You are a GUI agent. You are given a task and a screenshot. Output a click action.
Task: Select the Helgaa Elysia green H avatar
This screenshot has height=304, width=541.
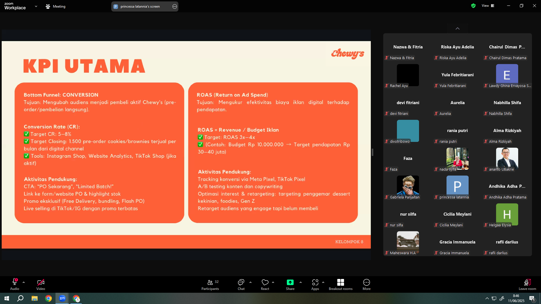(507, 214)
